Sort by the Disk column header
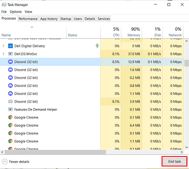Image resolution: width=189 pixels, height=169 pixels. pos(152,32)
